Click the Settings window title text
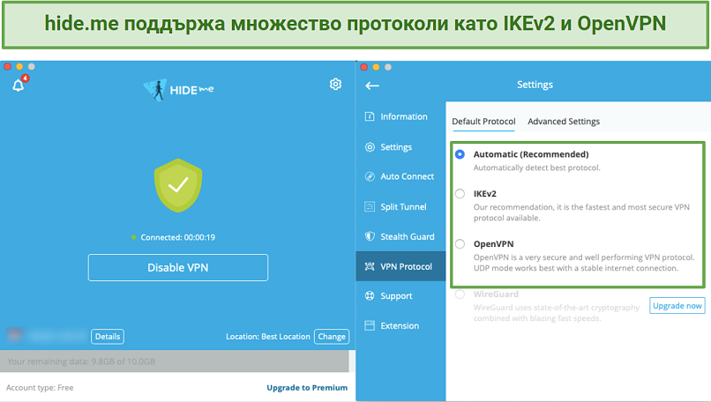The height and width of the screenshot is (402, 711). point(535,85)
